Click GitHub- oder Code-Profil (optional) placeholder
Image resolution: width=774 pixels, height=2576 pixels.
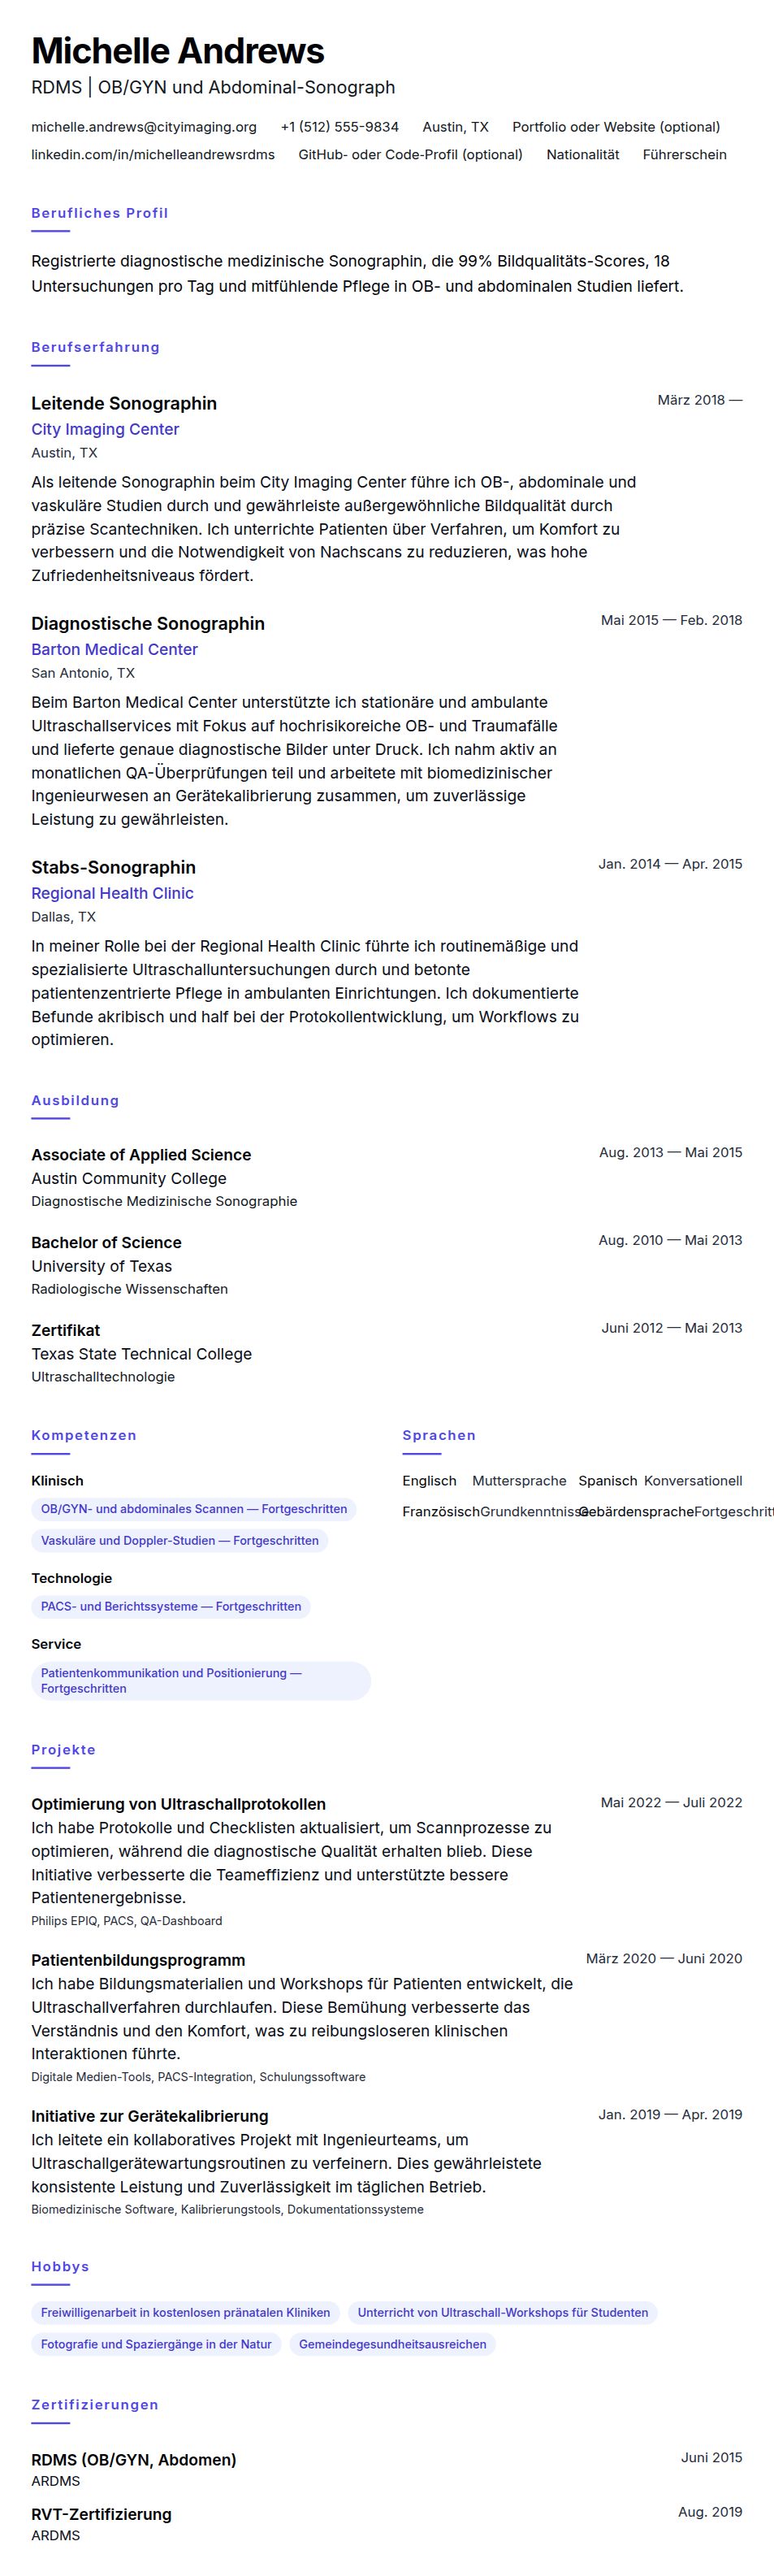point(410,155)
